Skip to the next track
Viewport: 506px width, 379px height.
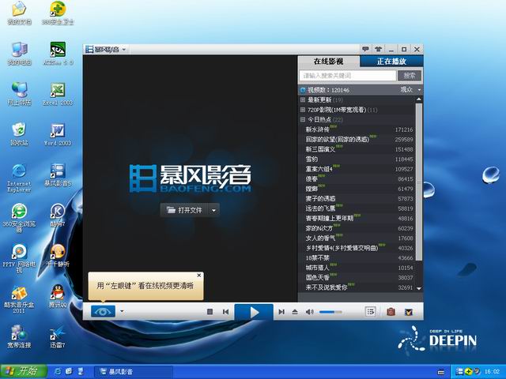coord(281,312)
